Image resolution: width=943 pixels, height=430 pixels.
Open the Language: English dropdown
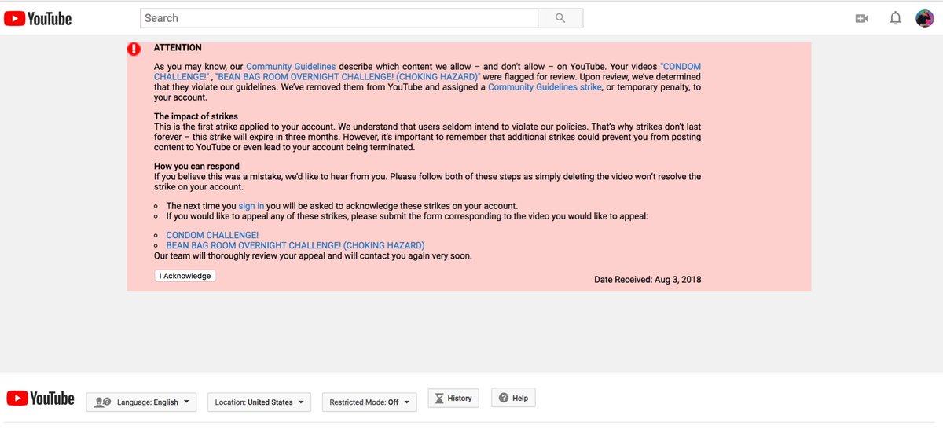point(141,402)
